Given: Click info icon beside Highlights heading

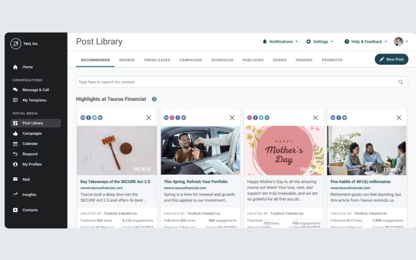Looking at the screenshot, I should pos(154,99).
